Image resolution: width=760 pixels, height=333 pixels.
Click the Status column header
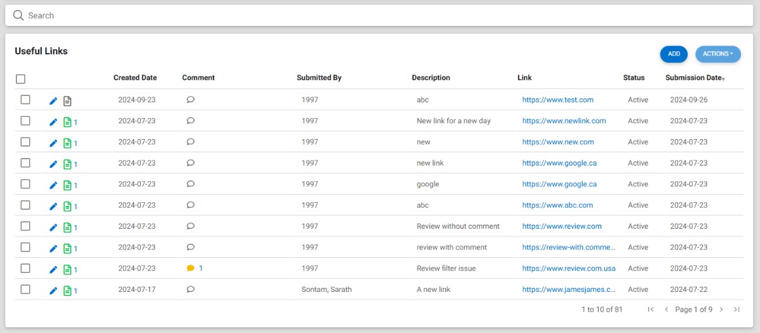point(634,78)
